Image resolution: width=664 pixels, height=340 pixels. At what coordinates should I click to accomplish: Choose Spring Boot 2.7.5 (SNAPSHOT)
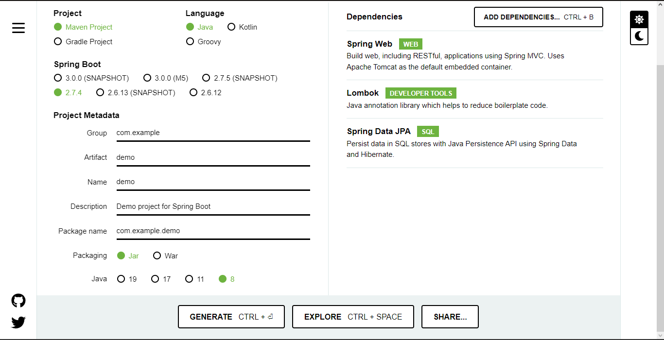pyautogui.click(x=240, y=78)
